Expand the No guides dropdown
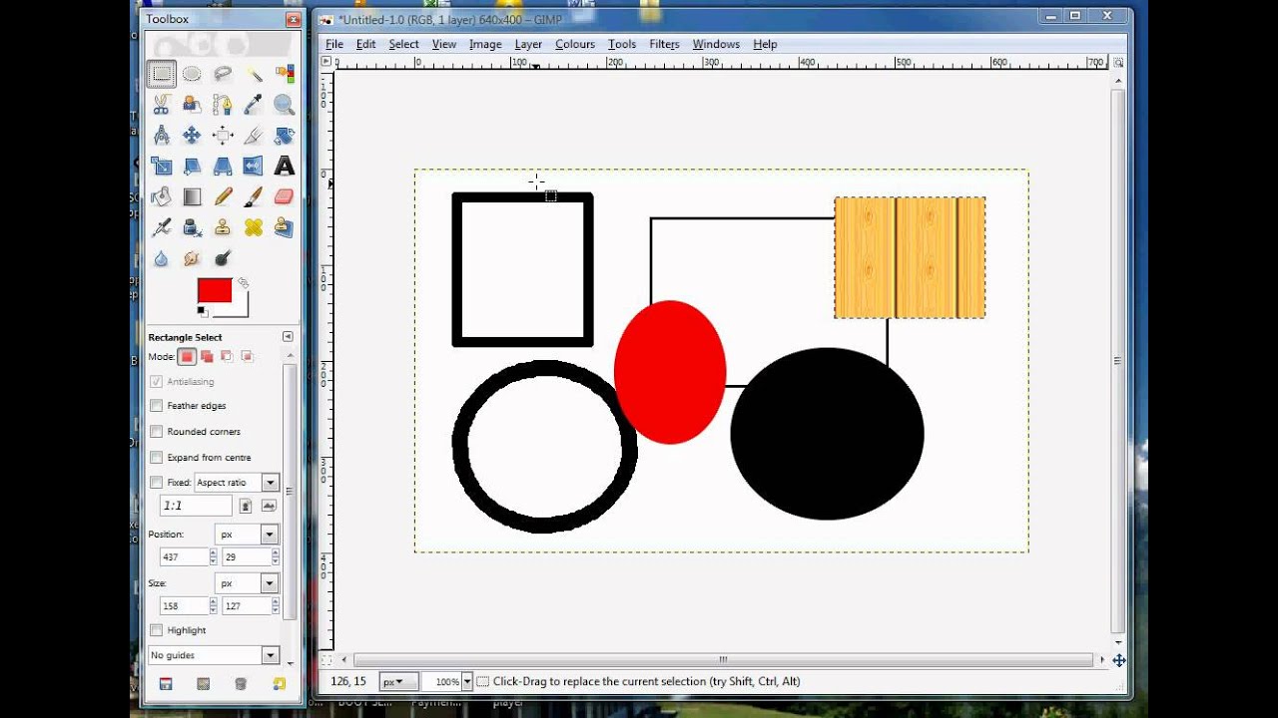Image resolution: width=1278 pixels, height=718 pixels. click(270, 655)
